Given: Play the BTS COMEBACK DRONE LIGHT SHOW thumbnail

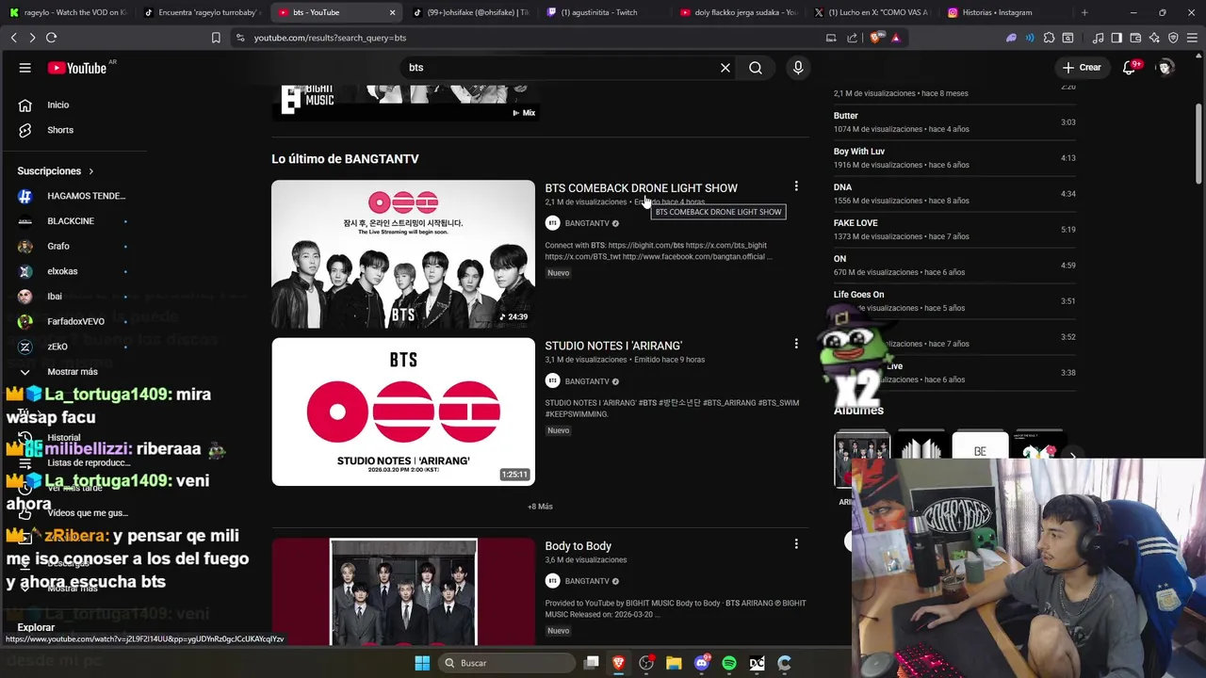Looking at the screenshot, I should [403, 254].
